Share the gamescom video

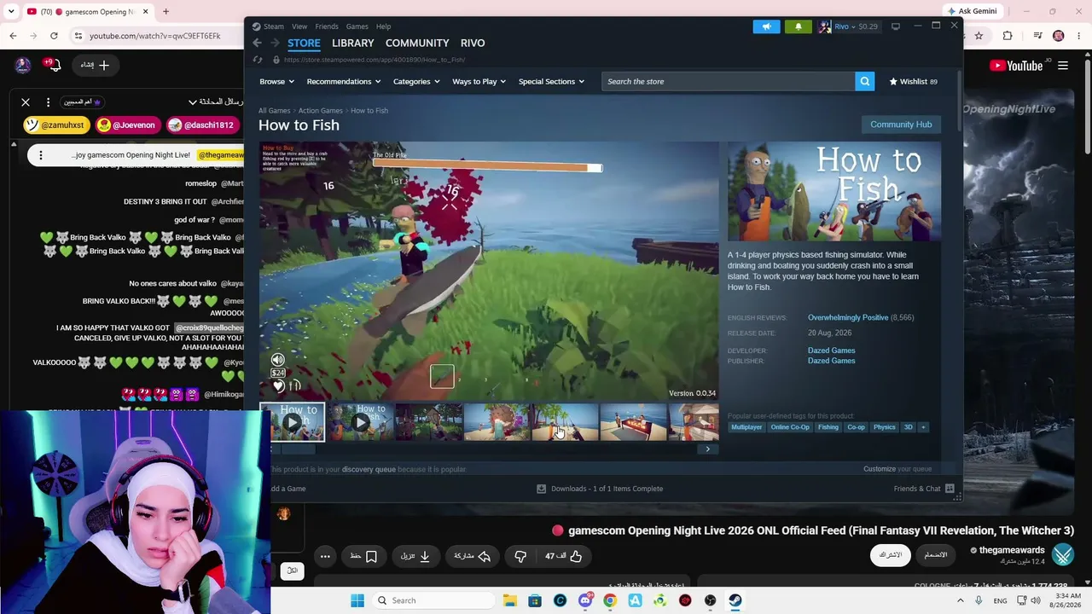pos(473,556)
